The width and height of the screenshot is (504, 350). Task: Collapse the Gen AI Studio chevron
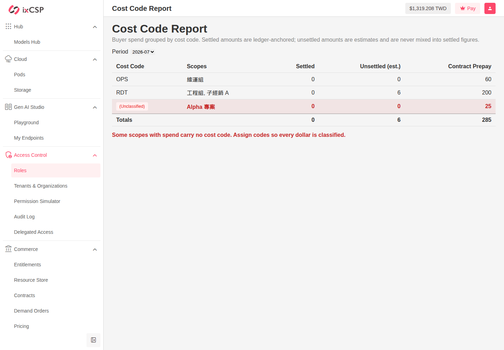pos(95,107)
